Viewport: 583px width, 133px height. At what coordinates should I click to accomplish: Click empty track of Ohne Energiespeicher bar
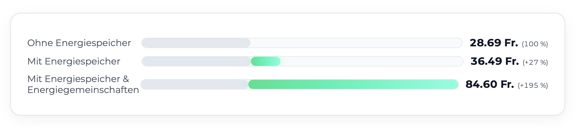point(356,43)
